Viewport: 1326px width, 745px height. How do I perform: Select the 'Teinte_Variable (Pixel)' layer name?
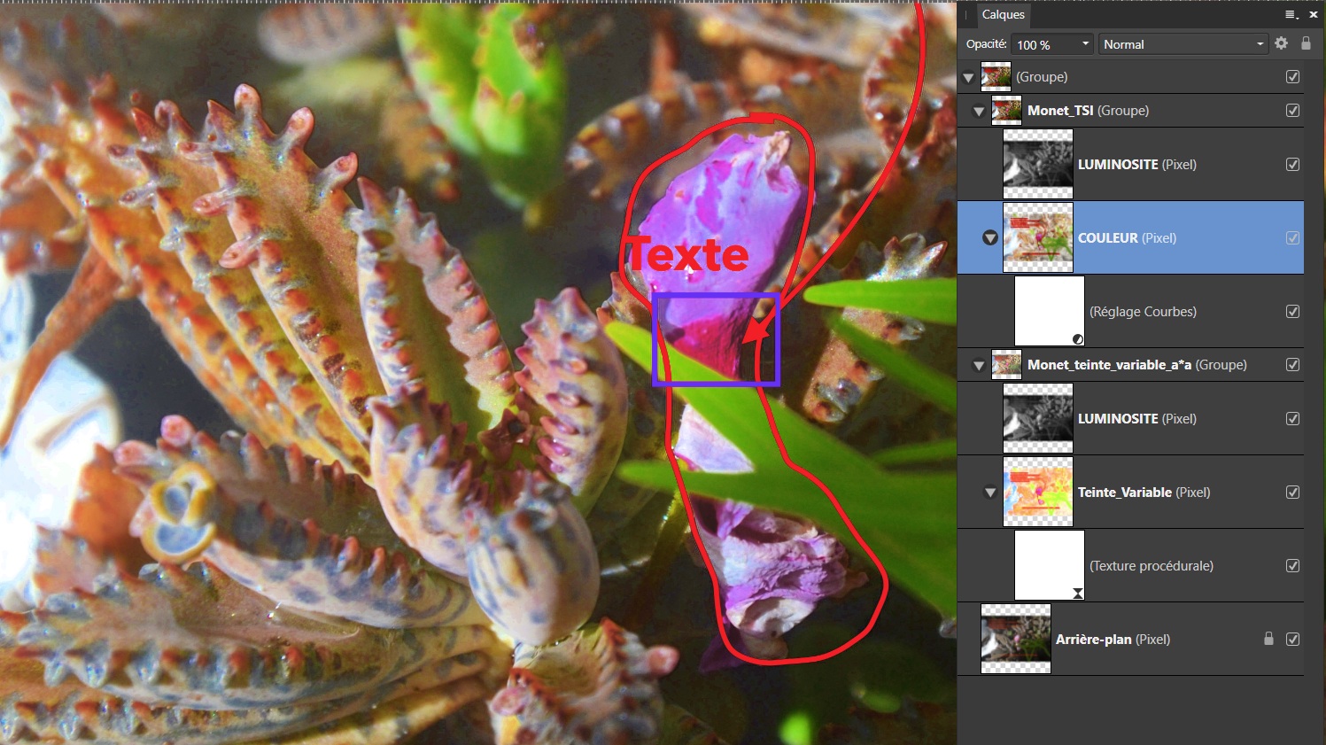[x=1144, y=493]
